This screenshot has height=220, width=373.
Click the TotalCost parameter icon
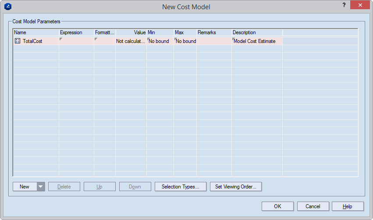(18, 41)
